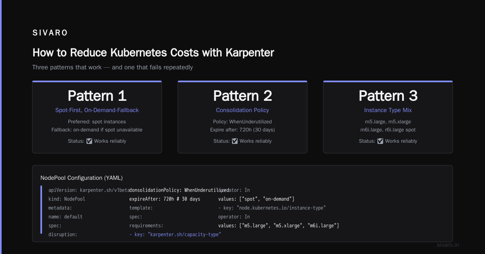Click the 'Pattern 2' heading

coord(242,96)
